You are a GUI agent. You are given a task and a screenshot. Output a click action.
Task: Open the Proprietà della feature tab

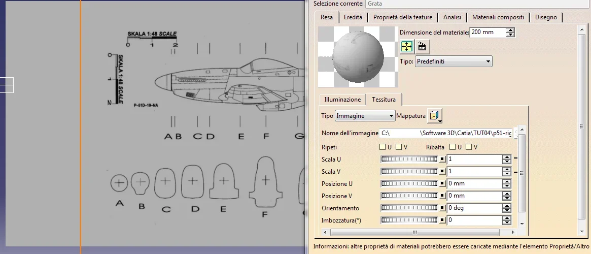click(402, 17)
